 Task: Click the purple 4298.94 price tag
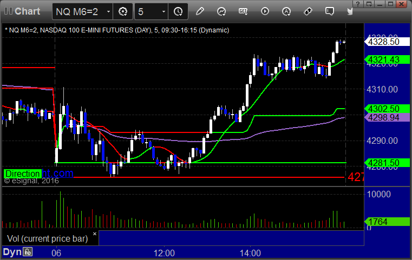point(387,117)
